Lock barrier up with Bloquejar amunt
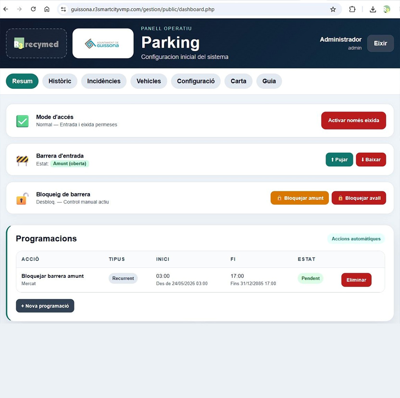 pyautogui.click(x=300, y=198)
